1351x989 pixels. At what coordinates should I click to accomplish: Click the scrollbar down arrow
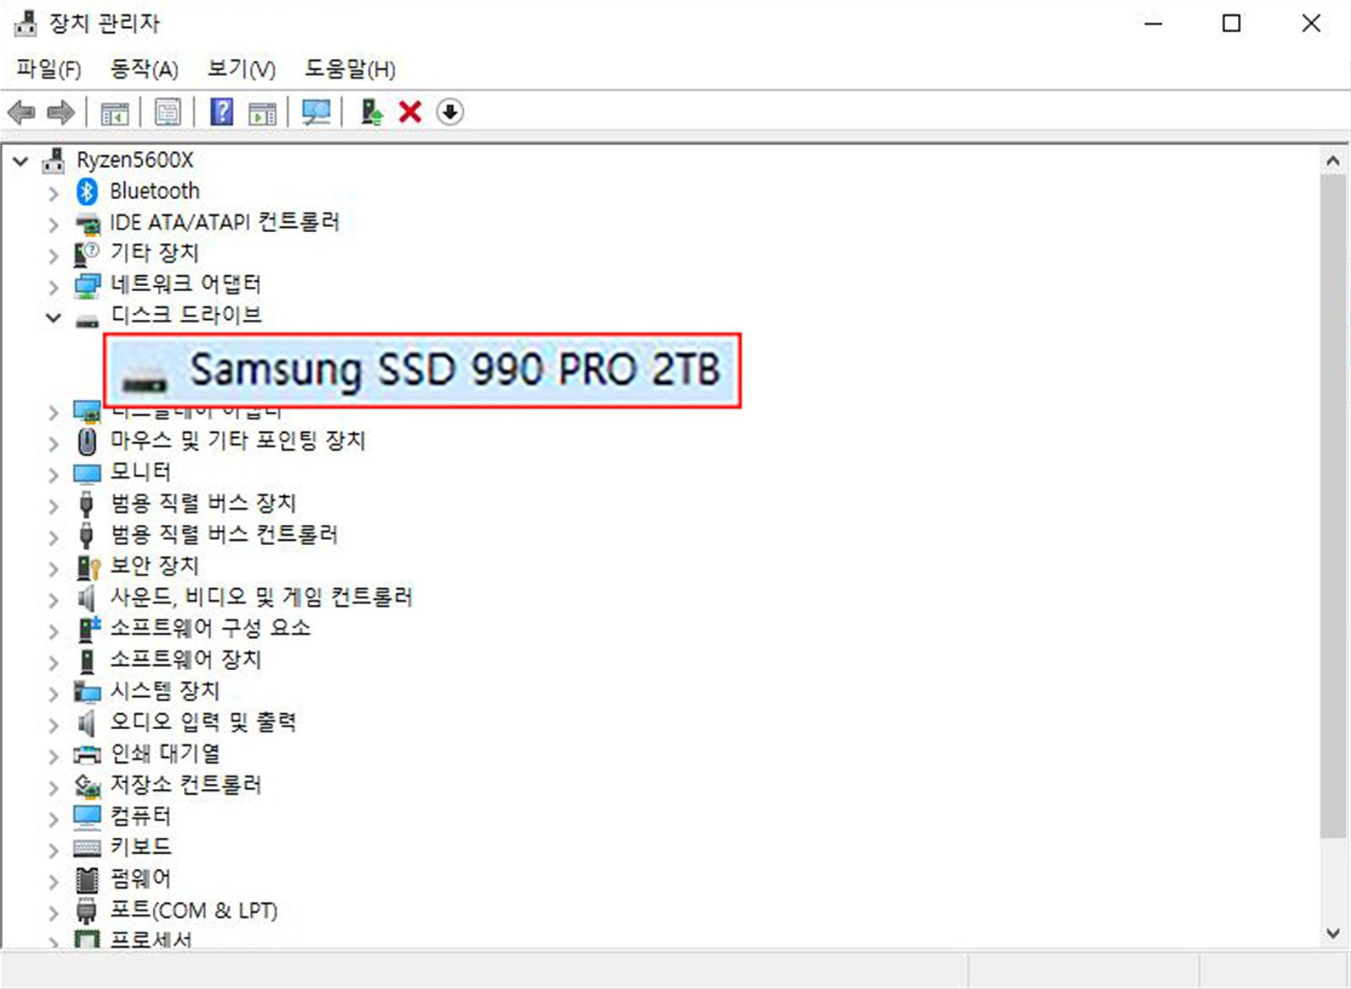pyautogui.click(x=1333, y=933)
